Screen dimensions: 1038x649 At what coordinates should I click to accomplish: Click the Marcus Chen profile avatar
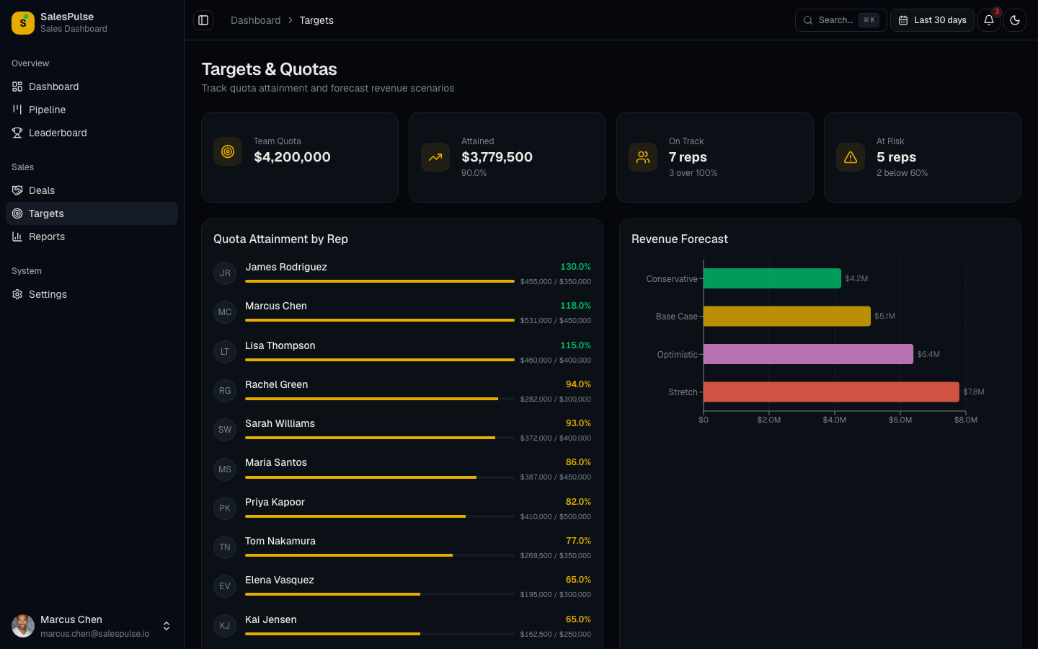tap(22, 626)
